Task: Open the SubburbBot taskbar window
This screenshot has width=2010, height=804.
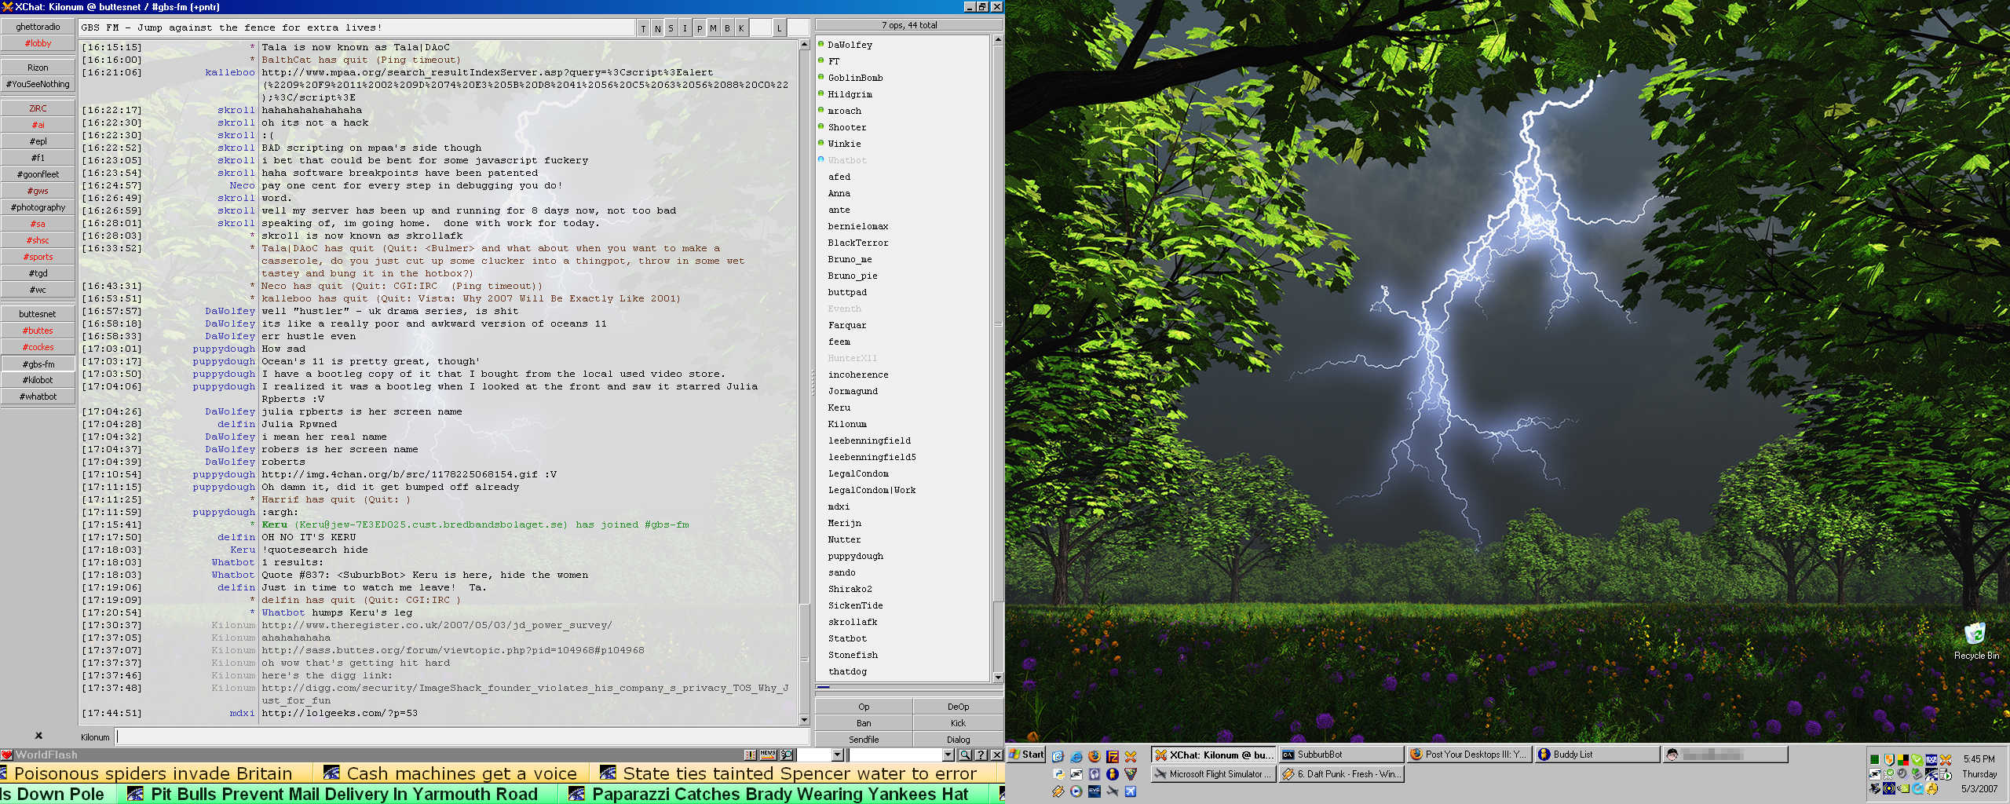Action: [1341, 755]
